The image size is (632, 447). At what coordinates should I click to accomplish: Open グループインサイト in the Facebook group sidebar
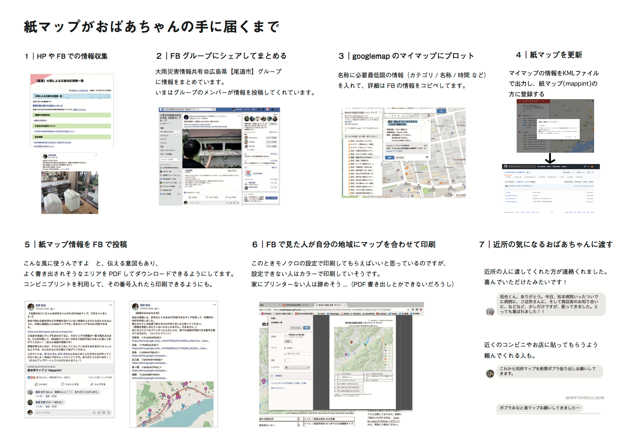[x=168, y=150]
